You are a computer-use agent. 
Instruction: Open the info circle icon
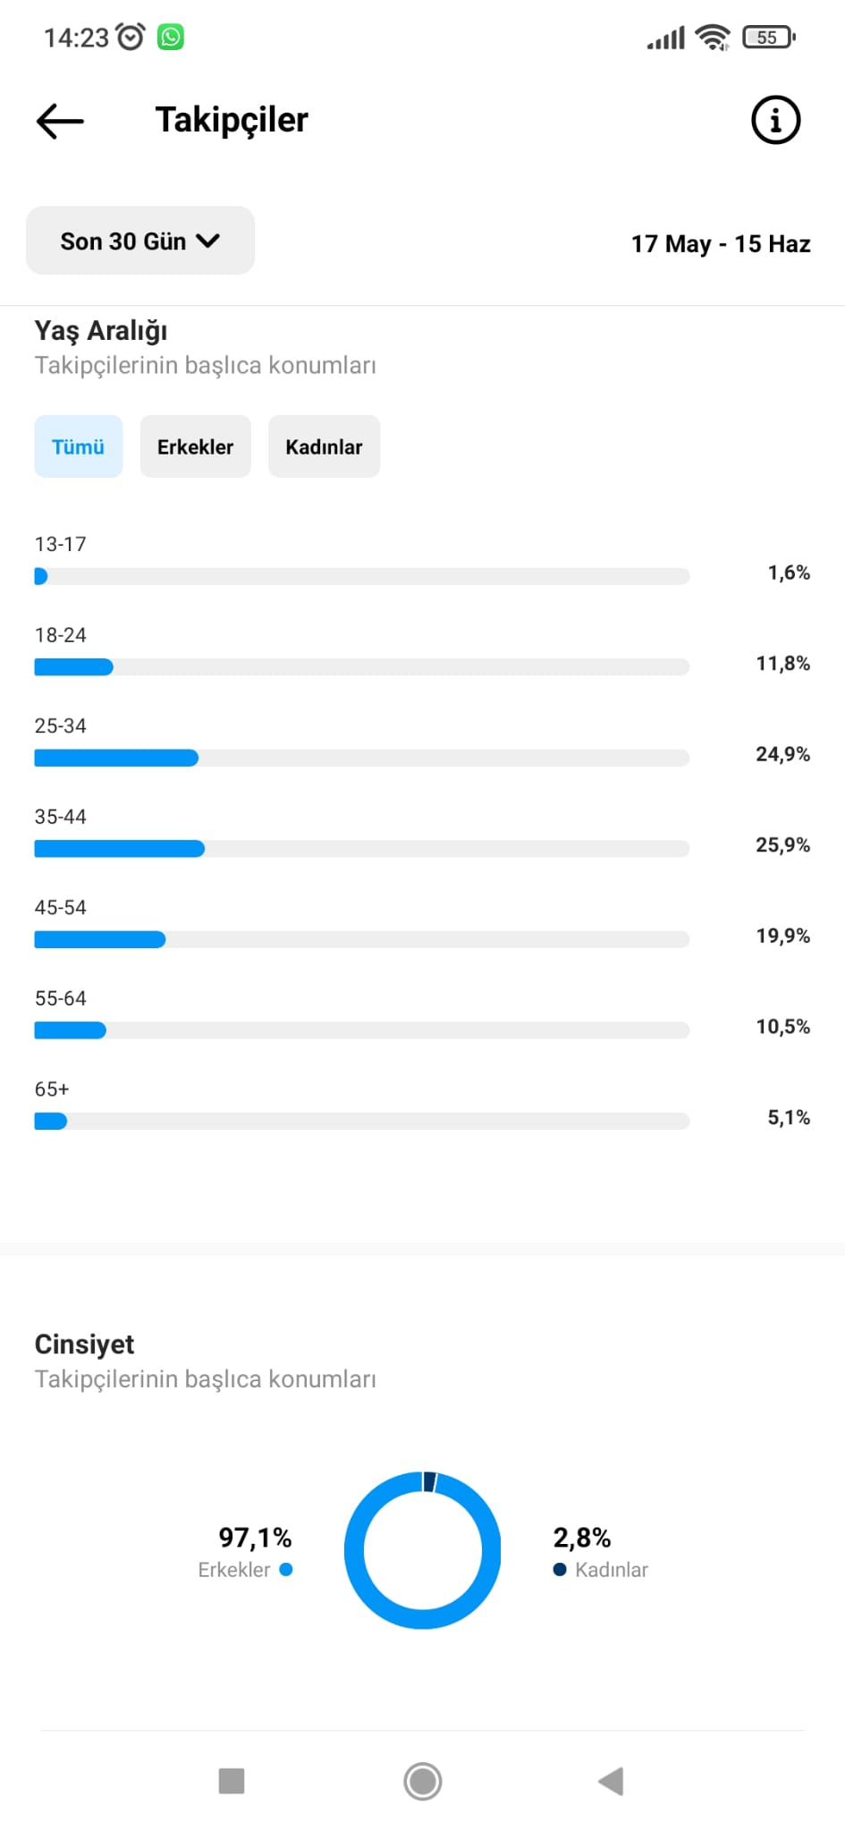(775, 120)
